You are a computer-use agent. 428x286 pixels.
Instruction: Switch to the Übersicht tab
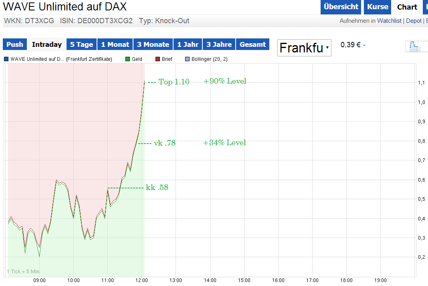click(x=341, y=7)
